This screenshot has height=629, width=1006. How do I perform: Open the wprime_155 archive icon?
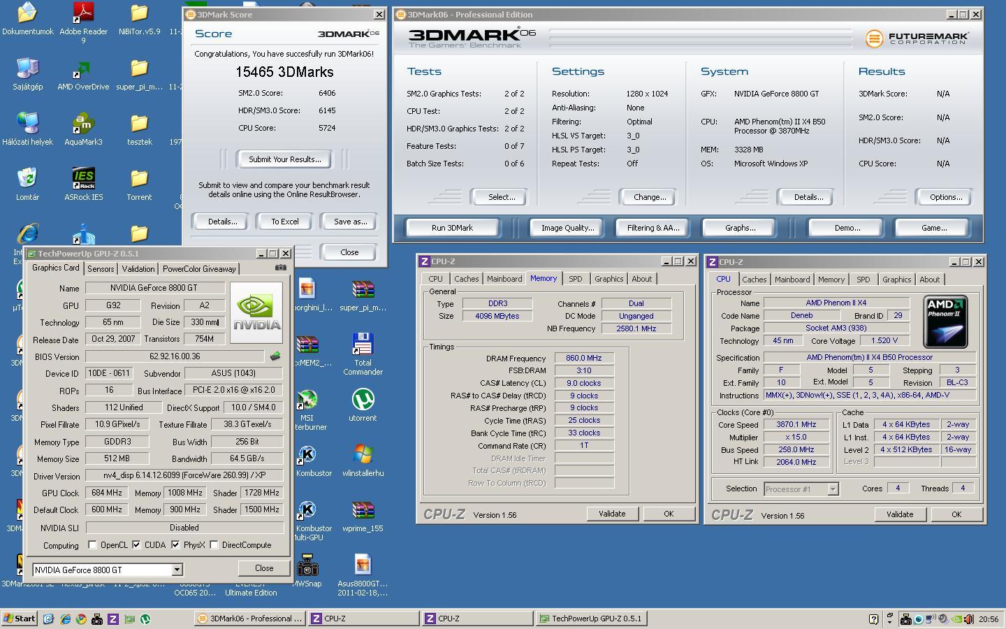[x=363, y=516]
